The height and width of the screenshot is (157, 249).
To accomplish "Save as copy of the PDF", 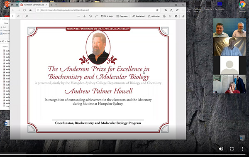I will tap(176, 16).
